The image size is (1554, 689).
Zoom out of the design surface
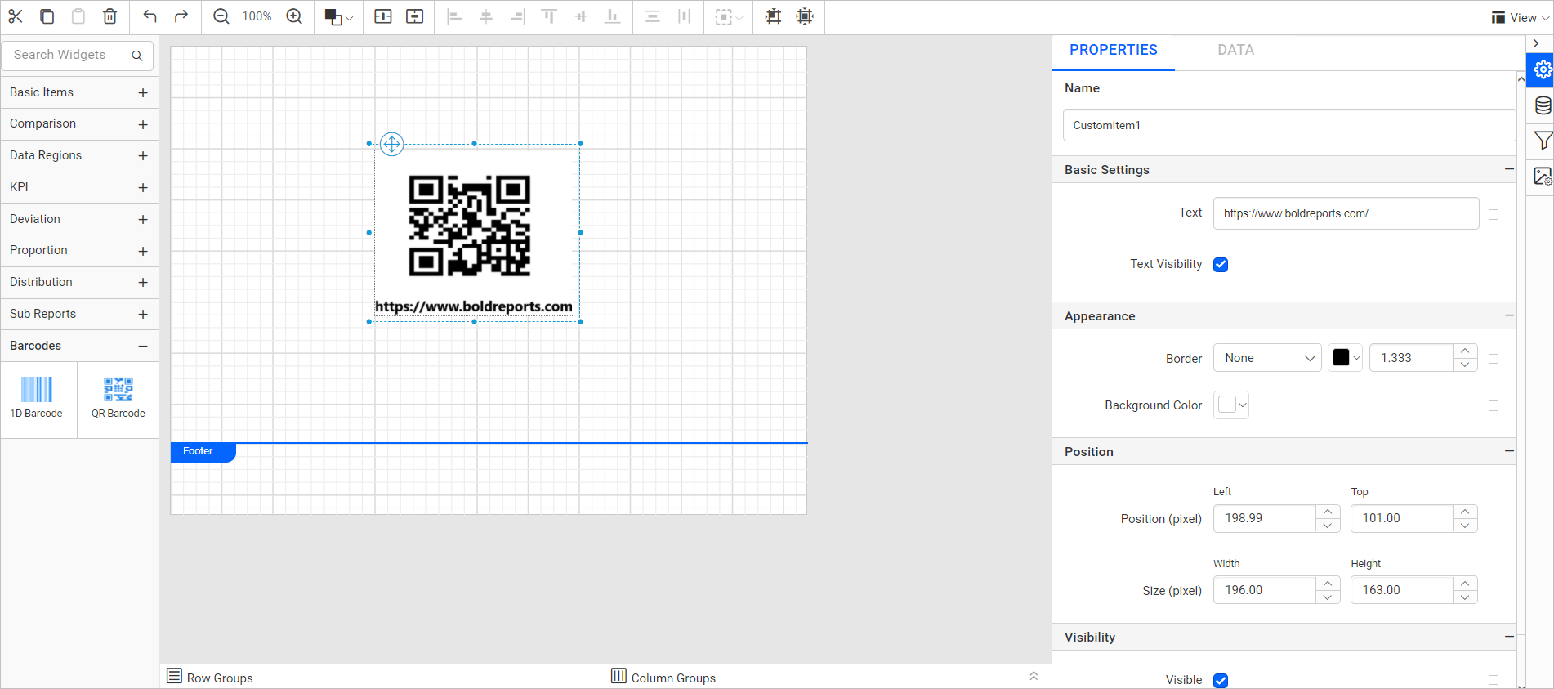pyautogui.click(x=221, y=16)
